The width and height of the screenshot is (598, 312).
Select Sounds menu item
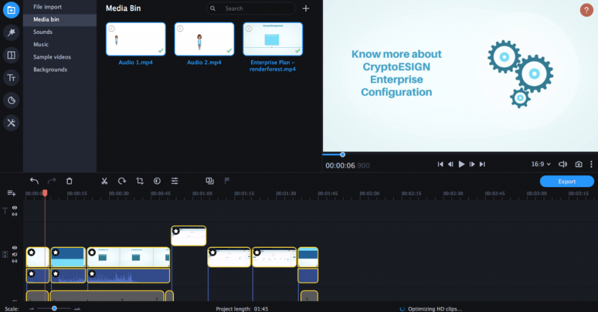(60, 32)
